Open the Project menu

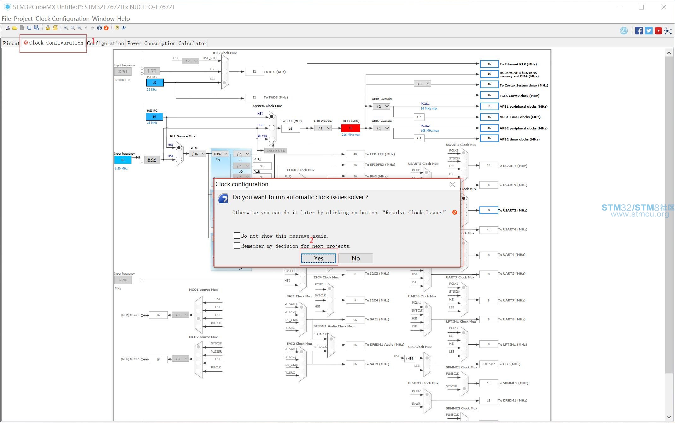pos(23,19)
